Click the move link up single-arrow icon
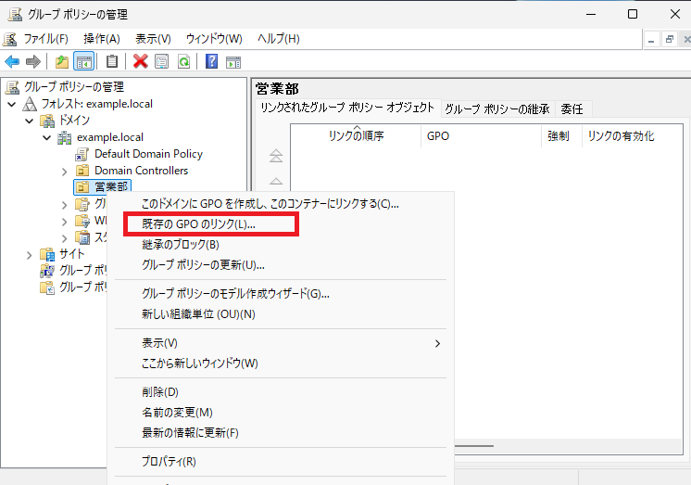This screenshot has height=485, width=691. (x=276, y=181)
